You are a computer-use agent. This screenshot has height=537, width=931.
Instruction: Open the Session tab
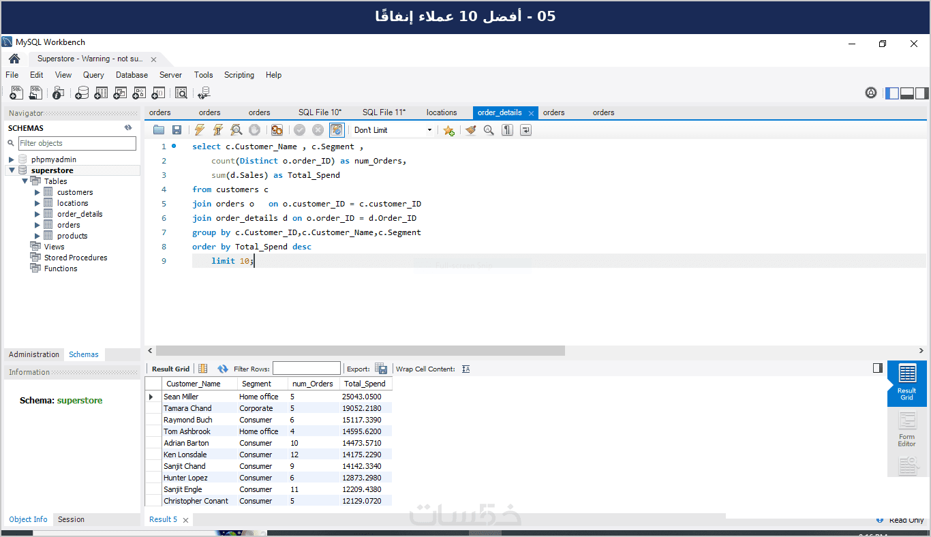[x=71, y=519]
